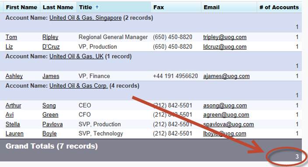Open contact first name Tom
308x167 pixels.
pos(11,37)
